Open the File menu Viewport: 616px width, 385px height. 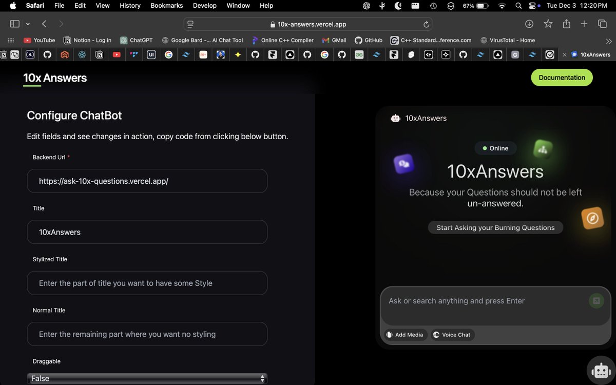[x=60, y=6]
